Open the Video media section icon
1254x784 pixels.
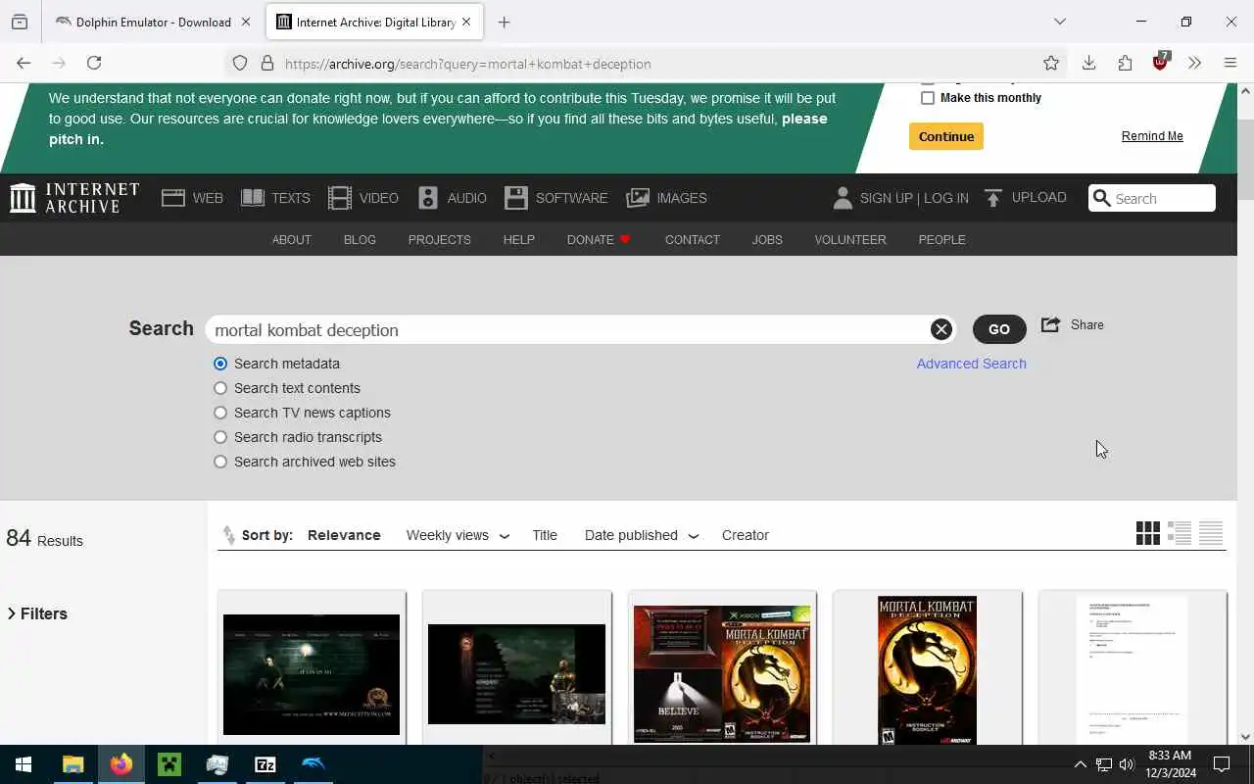[x=340, y=198]
